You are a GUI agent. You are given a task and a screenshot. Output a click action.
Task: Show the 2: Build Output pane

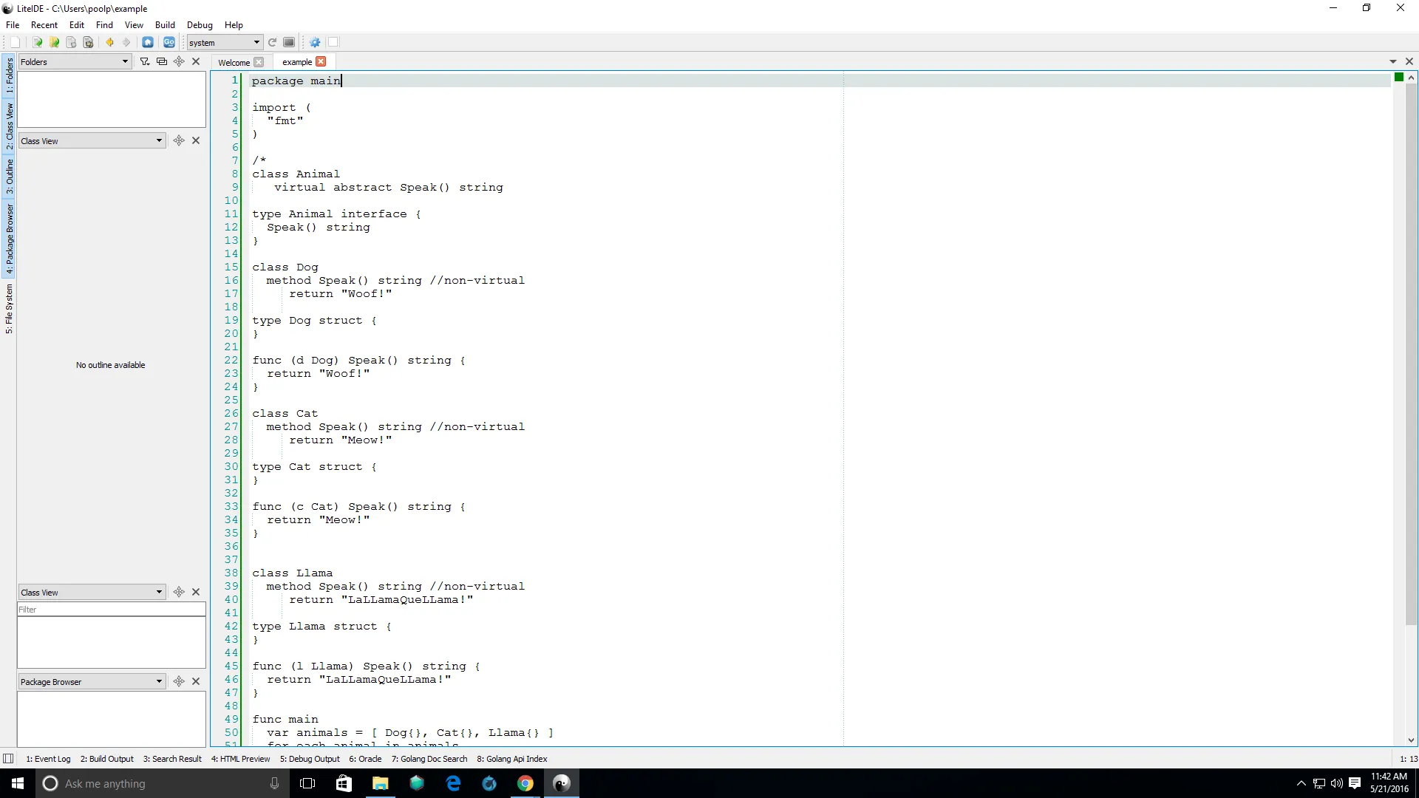[x=107, y=759]
